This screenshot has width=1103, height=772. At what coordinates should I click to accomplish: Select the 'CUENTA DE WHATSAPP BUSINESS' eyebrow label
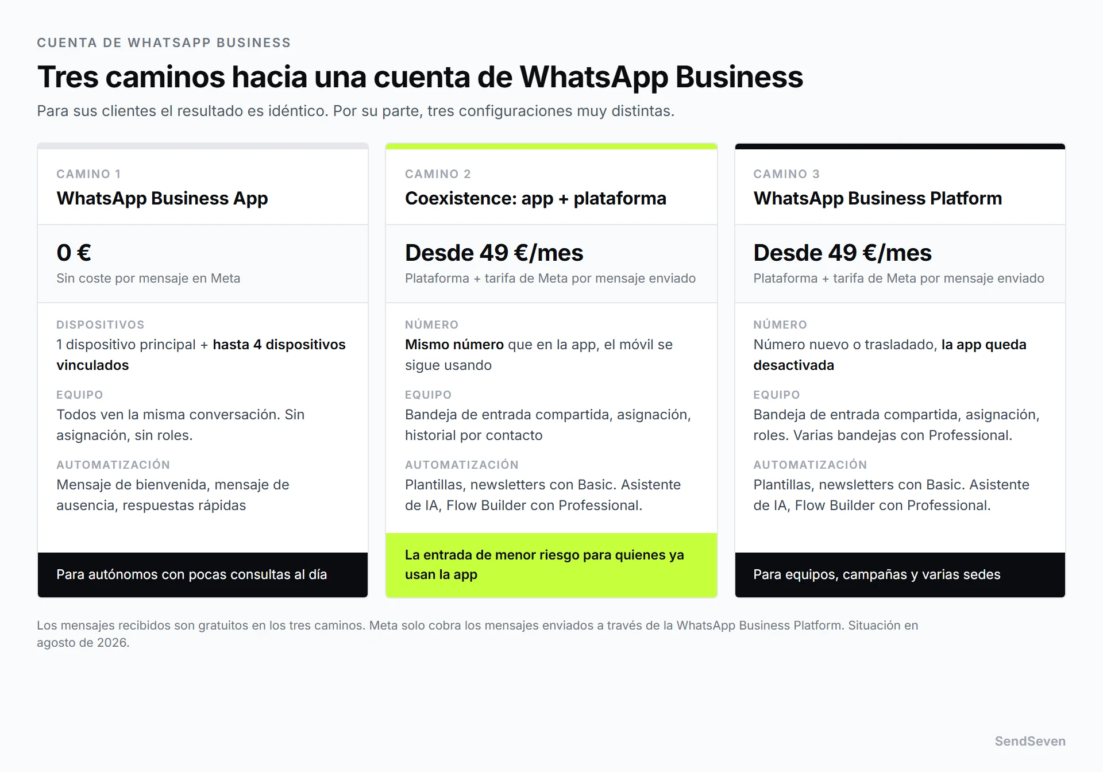[x=164, y=43]
